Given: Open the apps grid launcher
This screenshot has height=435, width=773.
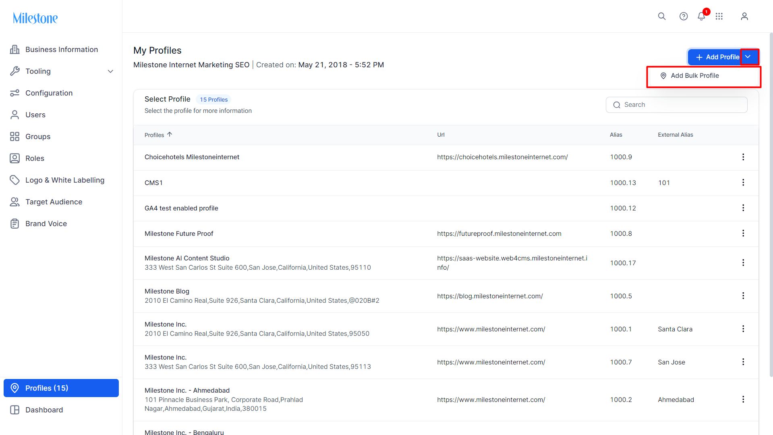Looking at the screenshot, I should pyautogui.click(x=719, y=16).
